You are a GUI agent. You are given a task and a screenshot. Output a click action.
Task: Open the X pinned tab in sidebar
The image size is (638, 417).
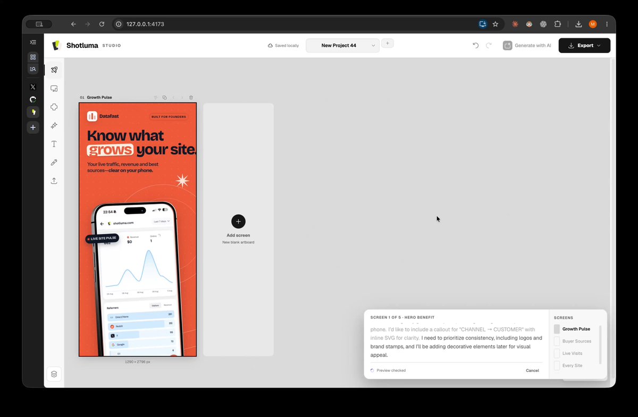tap(33, 87)
